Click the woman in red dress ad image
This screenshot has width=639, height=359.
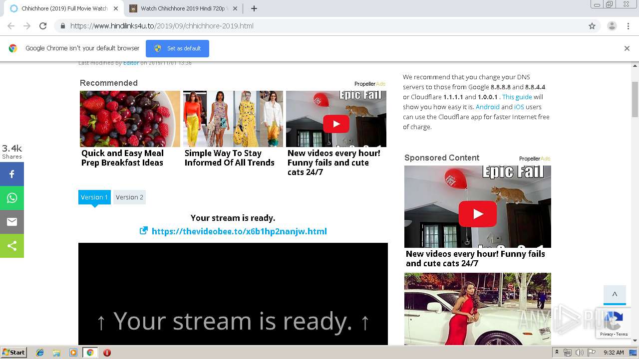tap(478, 309)
